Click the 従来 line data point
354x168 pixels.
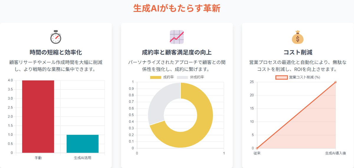(257, 148)
